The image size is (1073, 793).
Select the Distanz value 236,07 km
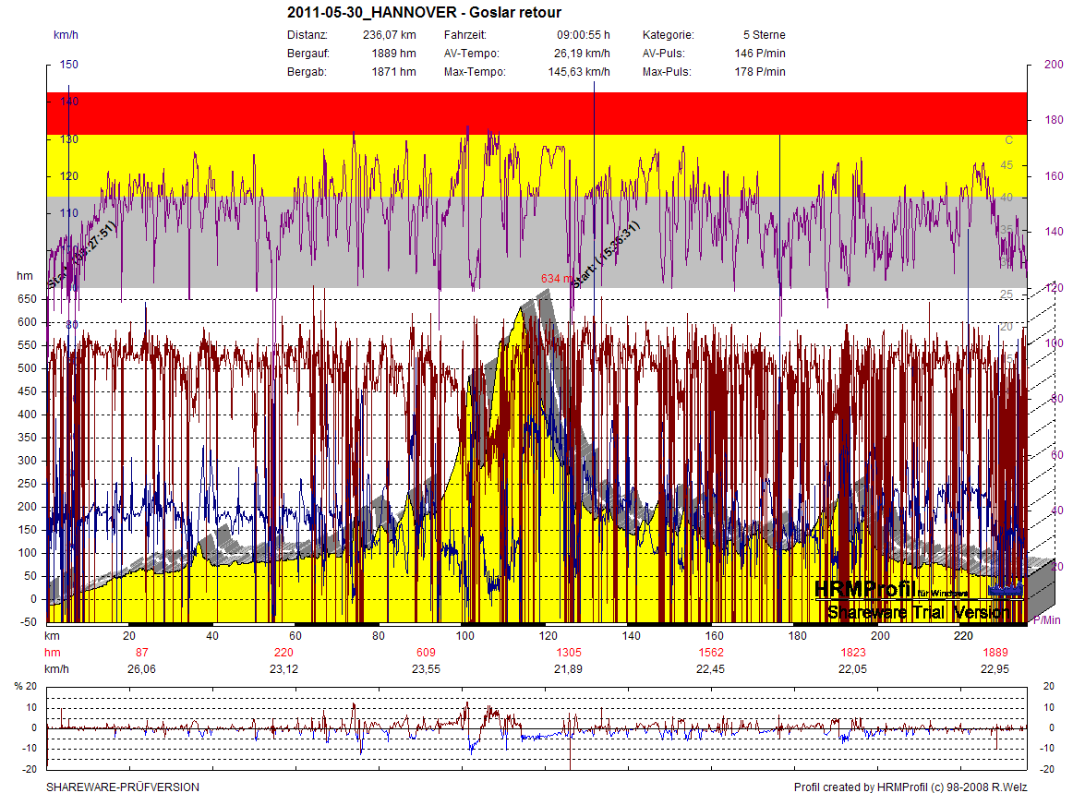[389, 35]
